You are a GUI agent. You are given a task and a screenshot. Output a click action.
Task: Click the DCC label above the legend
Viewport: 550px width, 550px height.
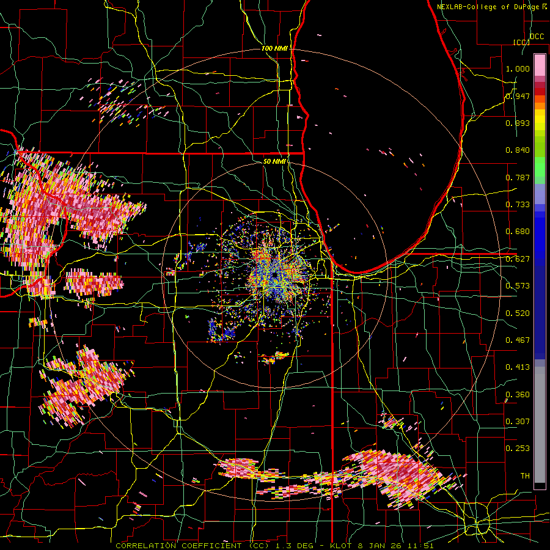537,36
